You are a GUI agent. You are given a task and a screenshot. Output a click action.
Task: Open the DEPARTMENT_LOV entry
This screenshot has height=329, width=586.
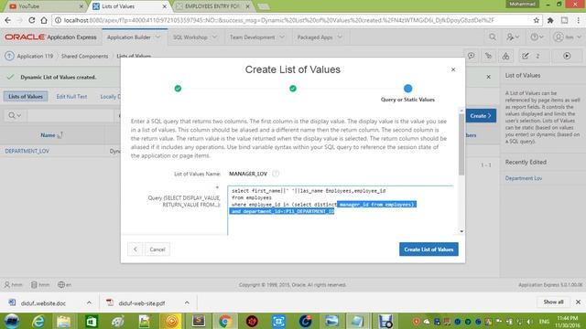tap(27, 151)
